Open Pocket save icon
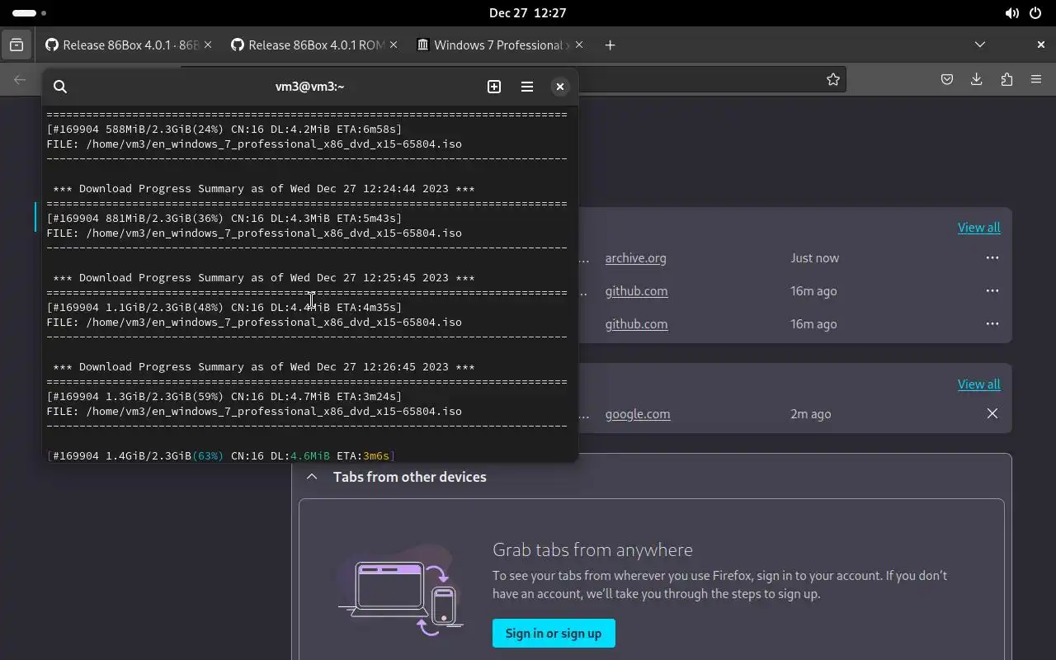The image size is (1056, 660). tap(947, 79)
